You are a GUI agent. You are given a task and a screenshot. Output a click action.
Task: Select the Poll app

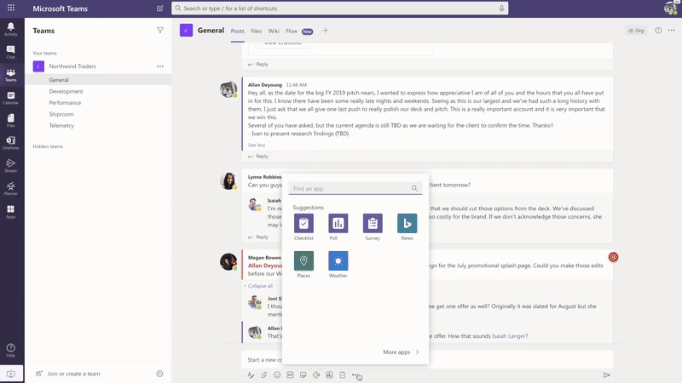(338, 227)
